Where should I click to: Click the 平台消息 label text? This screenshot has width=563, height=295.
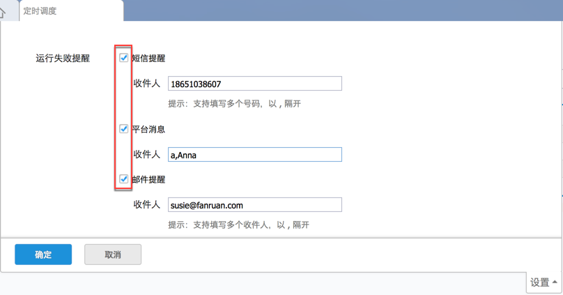coord(148,130)
